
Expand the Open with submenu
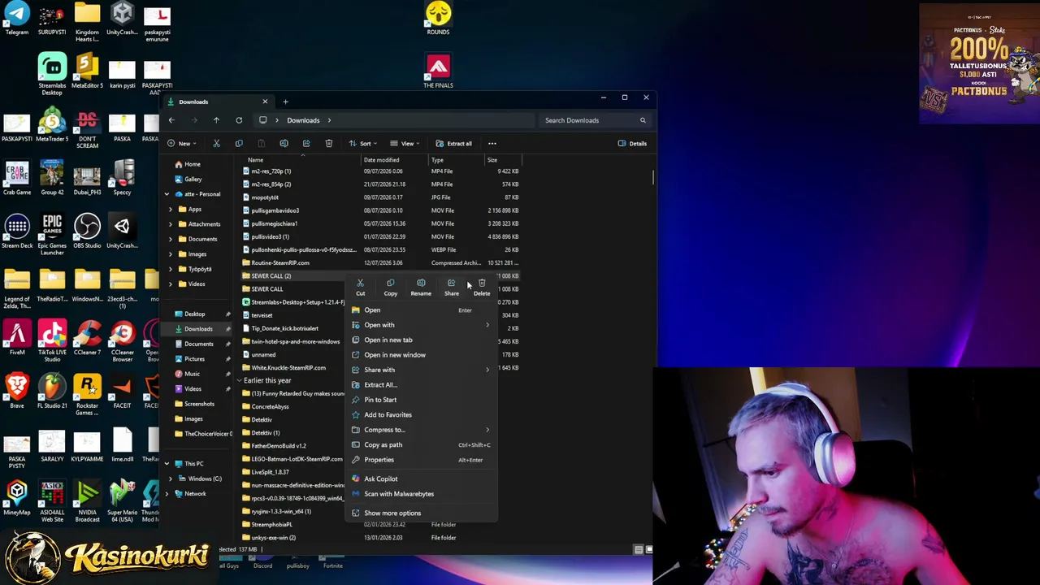click(420, 325)
